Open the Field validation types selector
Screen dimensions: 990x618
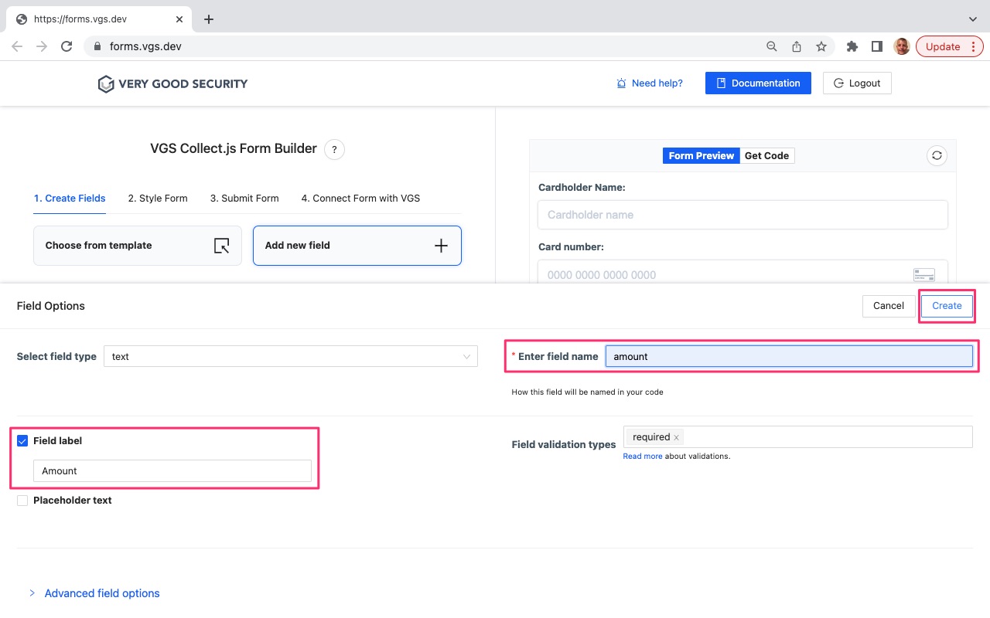tap(798, 436)
